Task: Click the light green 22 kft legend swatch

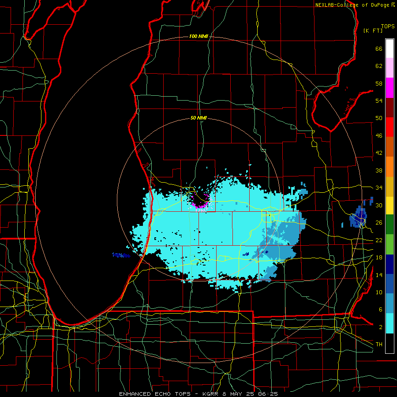Action: coord(390,244)
